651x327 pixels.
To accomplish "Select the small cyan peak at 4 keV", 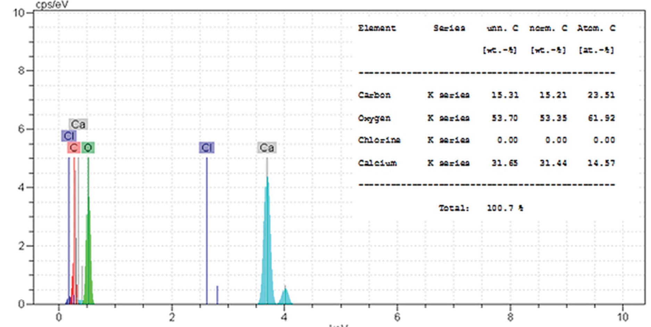I will point(285,297).
